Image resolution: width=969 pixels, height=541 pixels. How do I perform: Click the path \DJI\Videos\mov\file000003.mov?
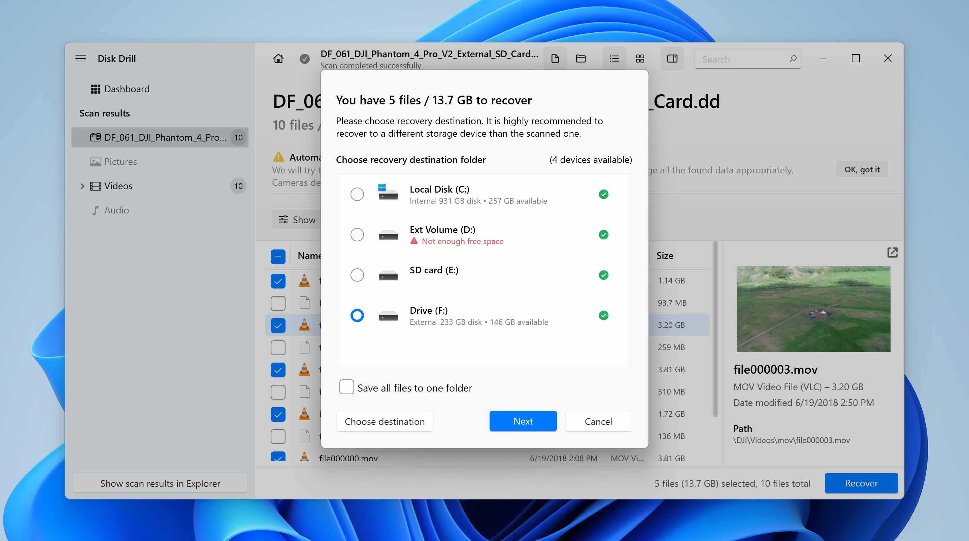tap(792, 440)
